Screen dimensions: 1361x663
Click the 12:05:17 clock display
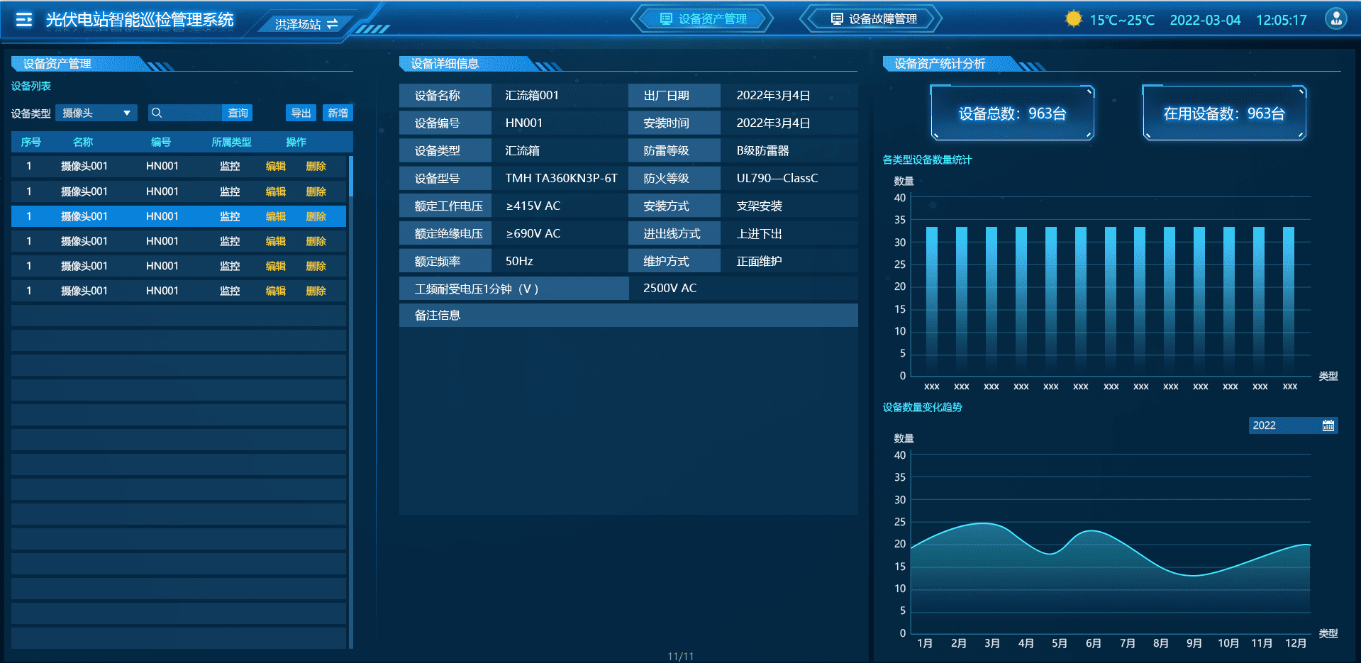tap(1281, 20)
